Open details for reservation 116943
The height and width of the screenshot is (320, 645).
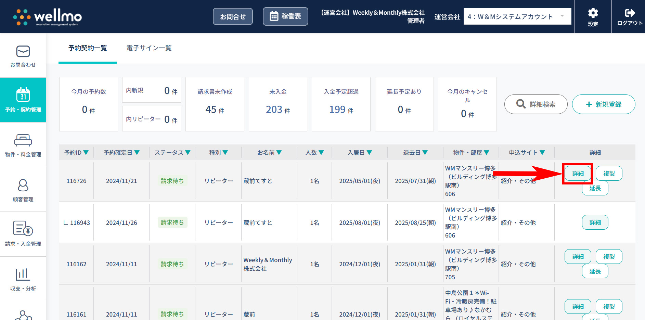[x=595, y=222]
